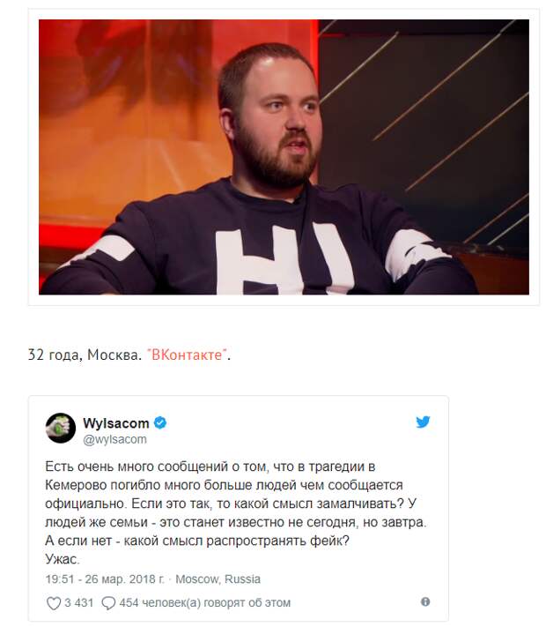The height and width of the screenshot is (627, 546).
Task: Click the blue verified badge next to Wylsacom
Action: [x=160, y=422]
